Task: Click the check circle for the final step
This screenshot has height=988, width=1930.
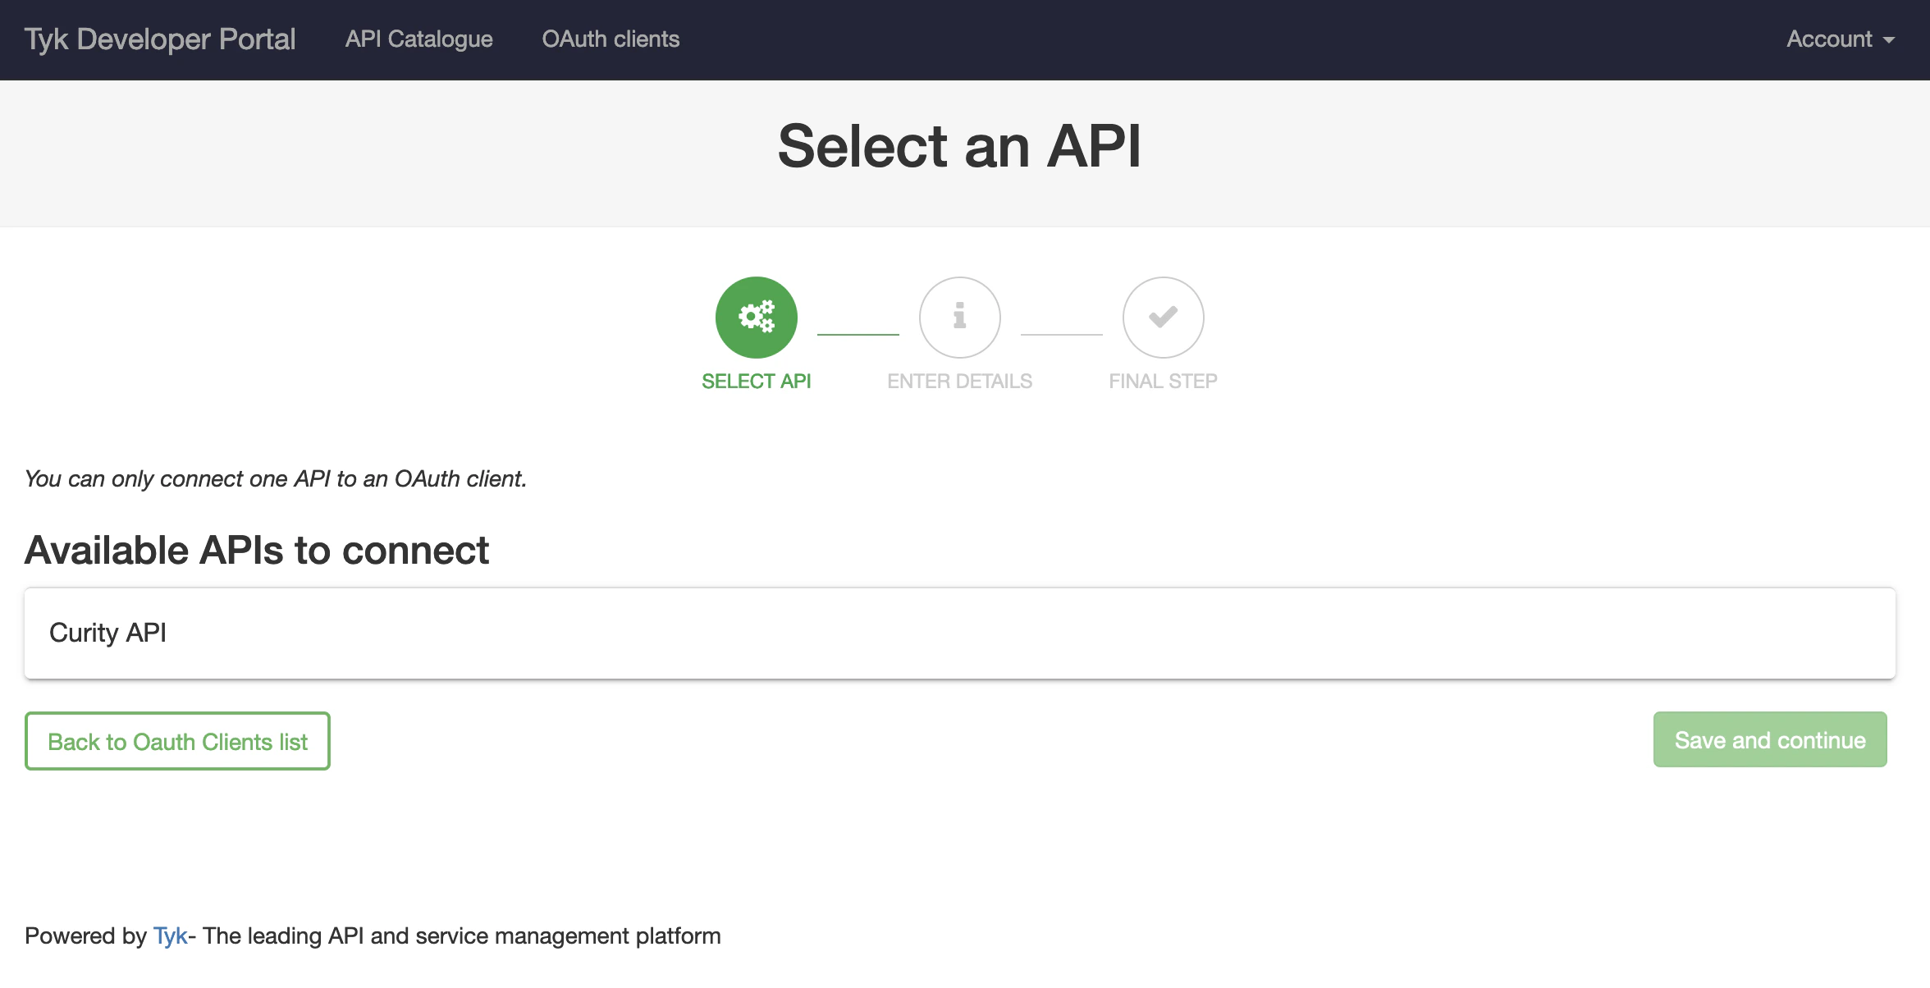Action: 1163,318
